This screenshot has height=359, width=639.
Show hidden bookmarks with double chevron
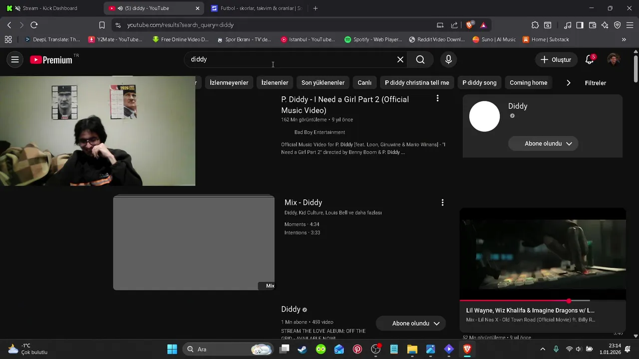[624, 39]
